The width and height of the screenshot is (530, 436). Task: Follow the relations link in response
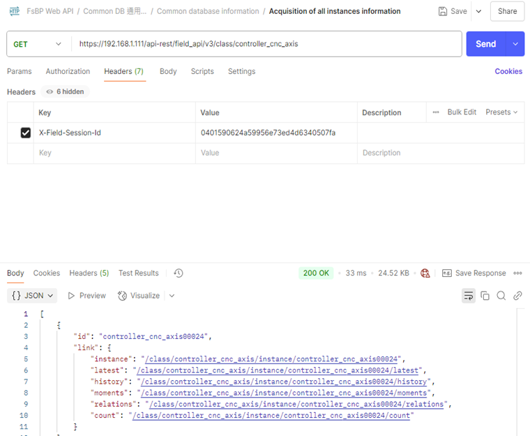[296, 404]
